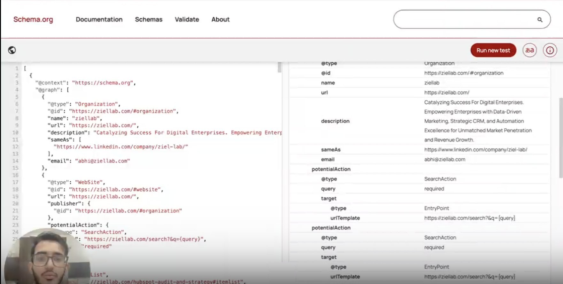Select the description label in results

(335, 121)
